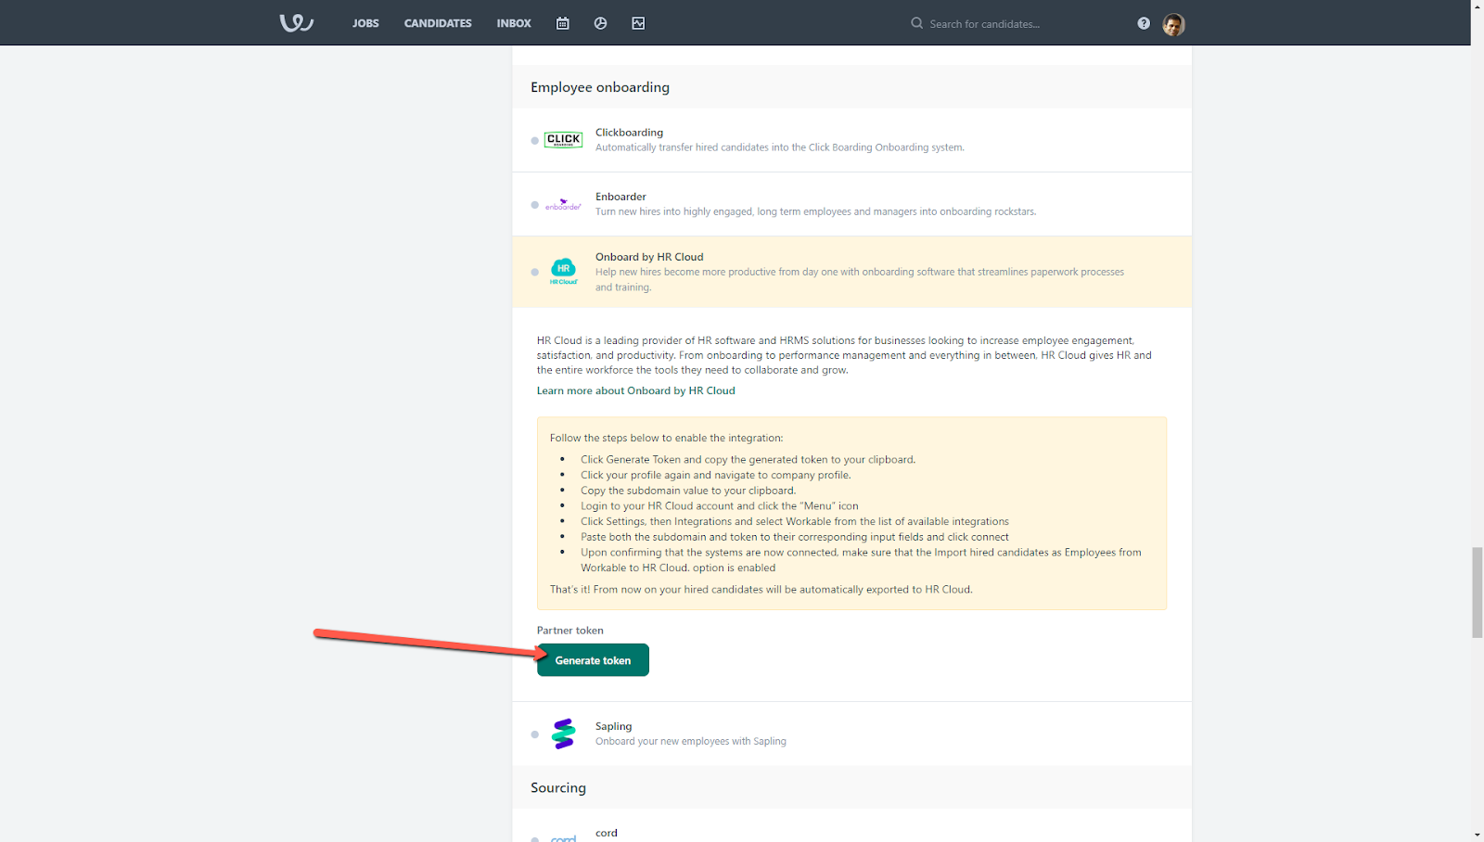Click the 'Click Generate Token and copy' step
The height and width of the screenshot is (842, 1484).
tap(748, 459)
